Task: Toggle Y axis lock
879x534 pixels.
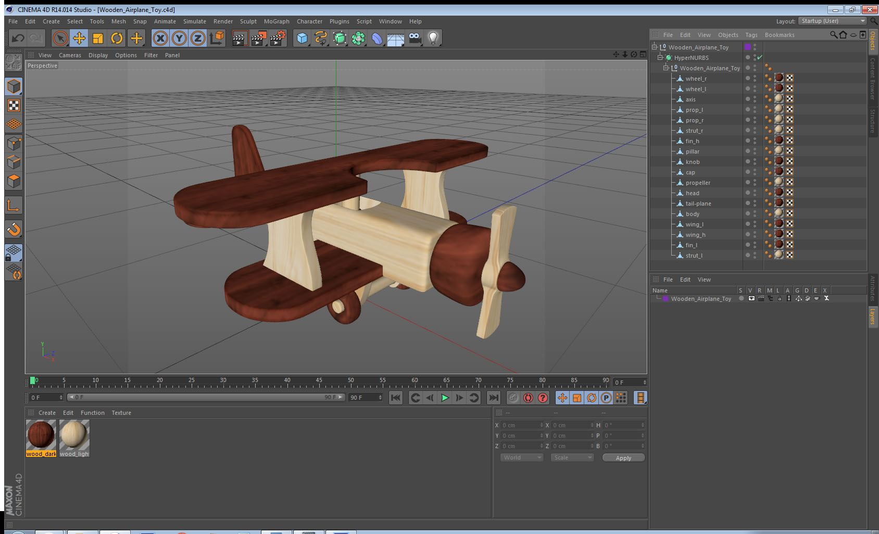Action: point(179,38)
